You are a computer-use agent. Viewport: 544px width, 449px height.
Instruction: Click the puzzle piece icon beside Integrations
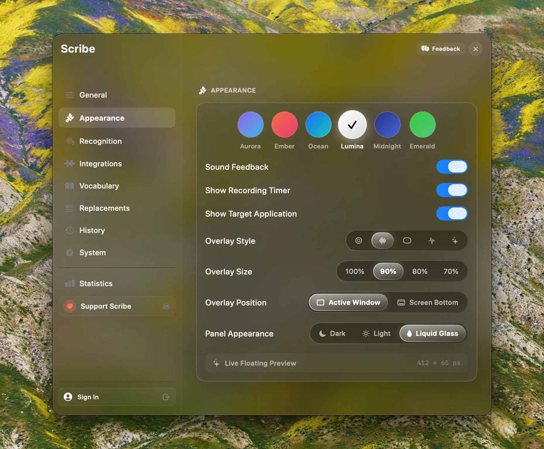(70, 164)
